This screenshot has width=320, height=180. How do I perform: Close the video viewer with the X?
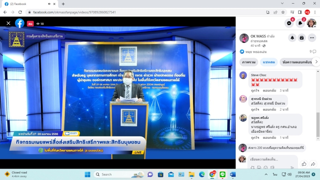coord(9,23)
